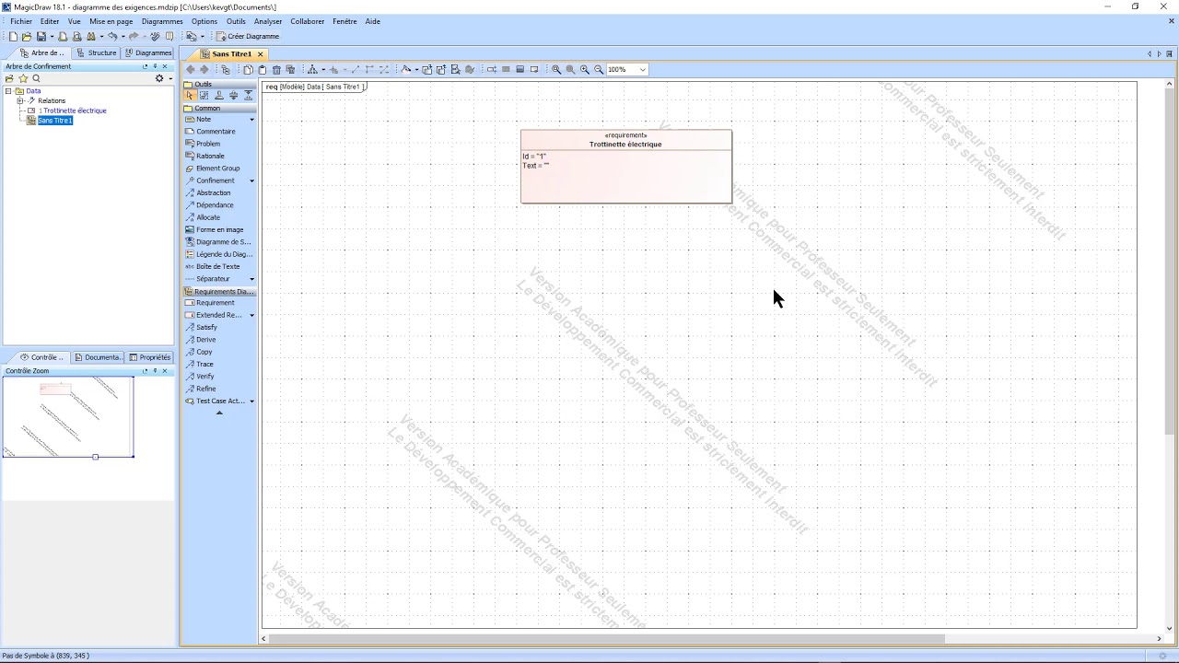Screen dimensions: 1179x663
Task: Select the Satisfy relation tool
Action: (206, 327)
